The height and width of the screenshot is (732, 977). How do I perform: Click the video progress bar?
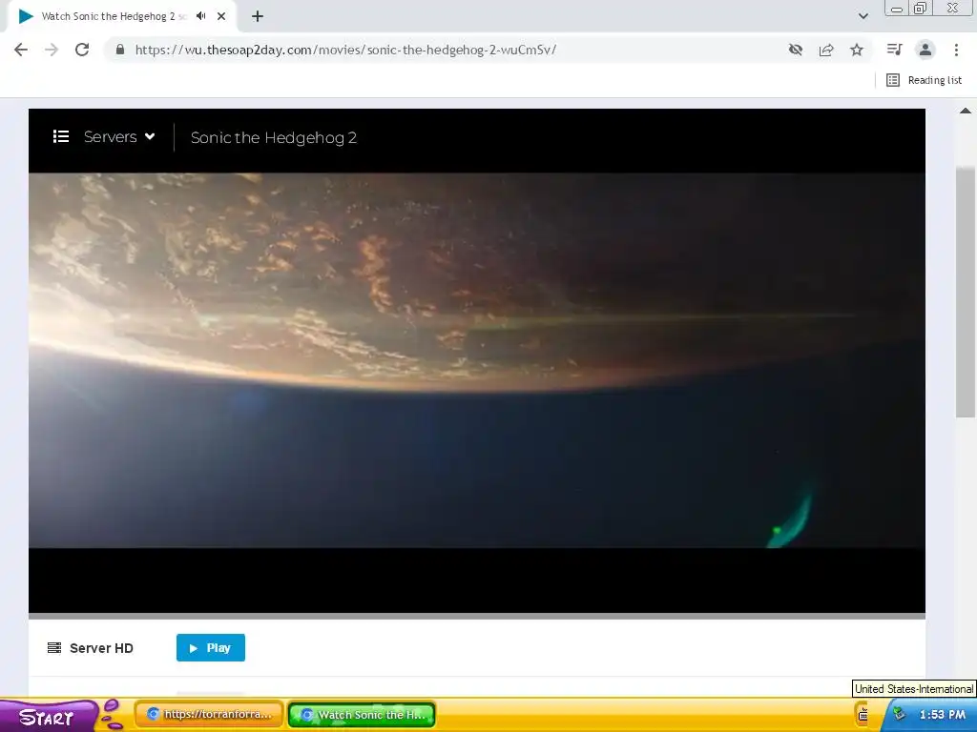click(x=477, y=617)
